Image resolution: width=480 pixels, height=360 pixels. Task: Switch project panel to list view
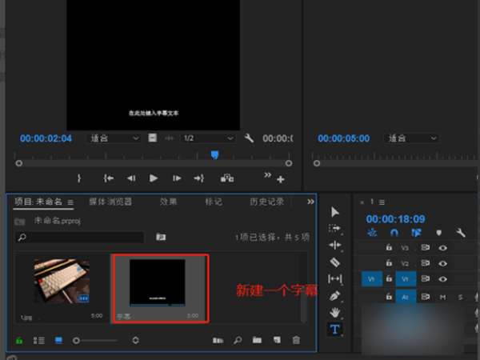[39, 340]
